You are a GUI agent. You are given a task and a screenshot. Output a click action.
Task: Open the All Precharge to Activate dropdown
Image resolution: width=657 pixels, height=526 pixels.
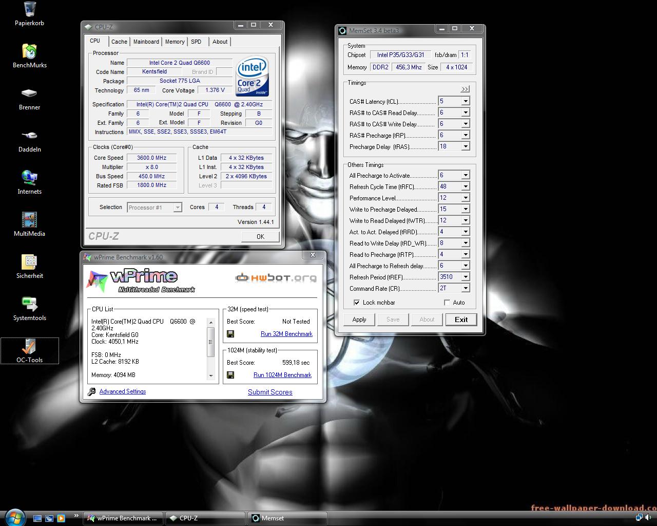click(x=465, y=175)
